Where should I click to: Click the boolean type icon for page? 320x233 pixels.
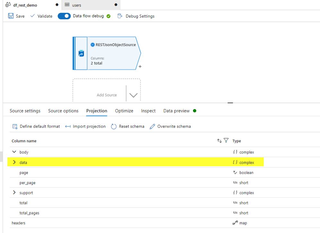tap(235, 173)
